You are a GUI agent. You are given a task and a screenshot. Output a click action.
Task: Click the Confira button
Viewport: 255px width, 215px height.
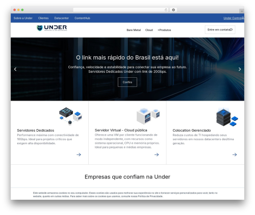(x=127, y=82)
